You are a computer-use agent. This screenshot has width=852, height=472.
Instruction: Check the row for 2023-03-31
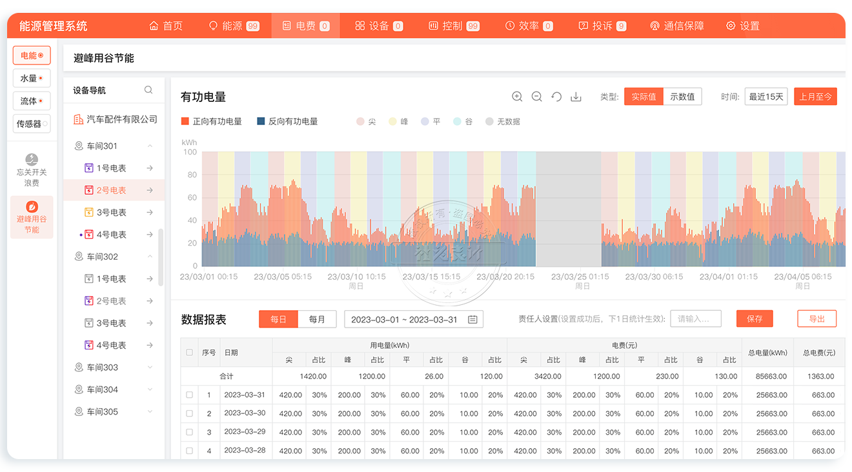pos(189,395)
